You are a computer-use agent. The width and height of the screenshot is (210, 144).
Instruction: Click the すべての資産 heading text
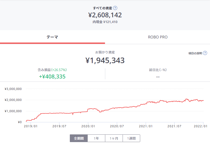click(x=102, y=8)
